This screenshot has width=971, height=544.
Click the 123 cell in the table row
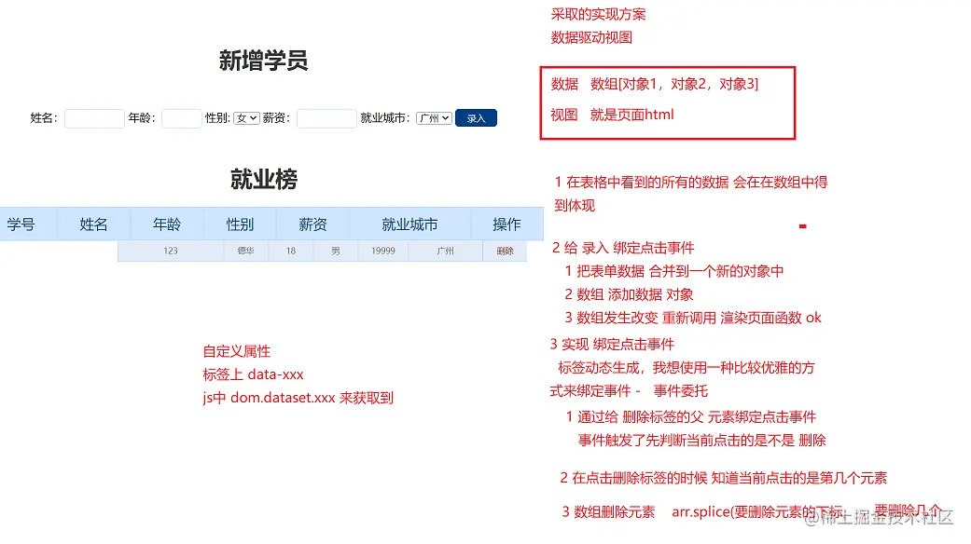tap(171, 251)
